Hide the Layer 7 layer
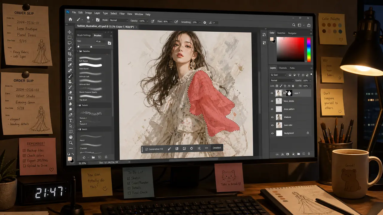This screenshot has height=215, width=383. click(272, 93)
